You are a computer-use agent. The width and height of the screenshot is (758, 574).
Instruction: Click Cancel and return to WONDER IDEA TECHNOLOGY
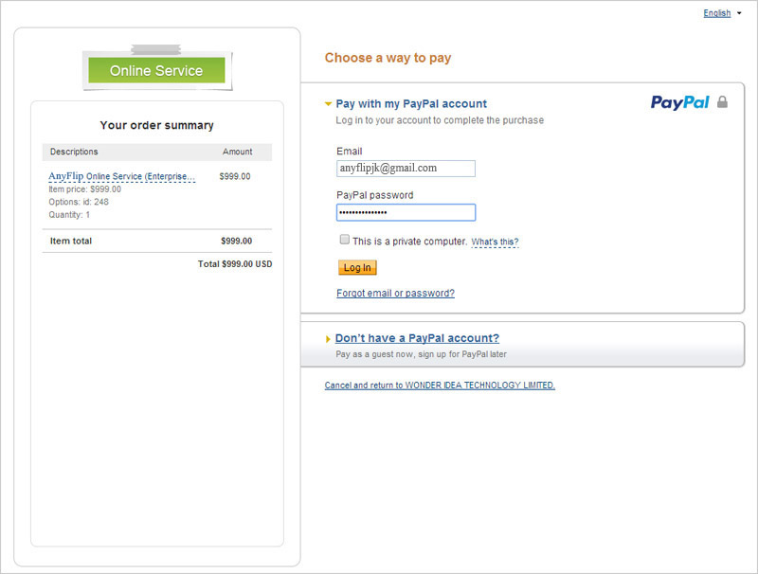click(x=440, y=386)
